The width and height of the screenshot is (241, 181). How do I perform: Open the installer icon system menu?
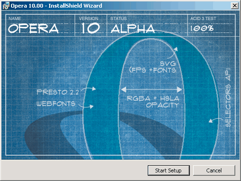(x=6, y=6)
